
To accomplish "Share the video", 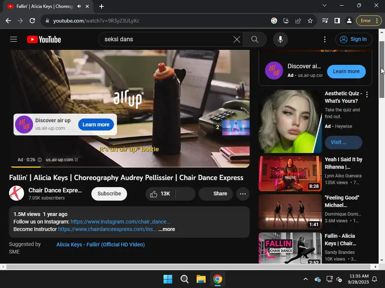I will (x=216, y=194).
